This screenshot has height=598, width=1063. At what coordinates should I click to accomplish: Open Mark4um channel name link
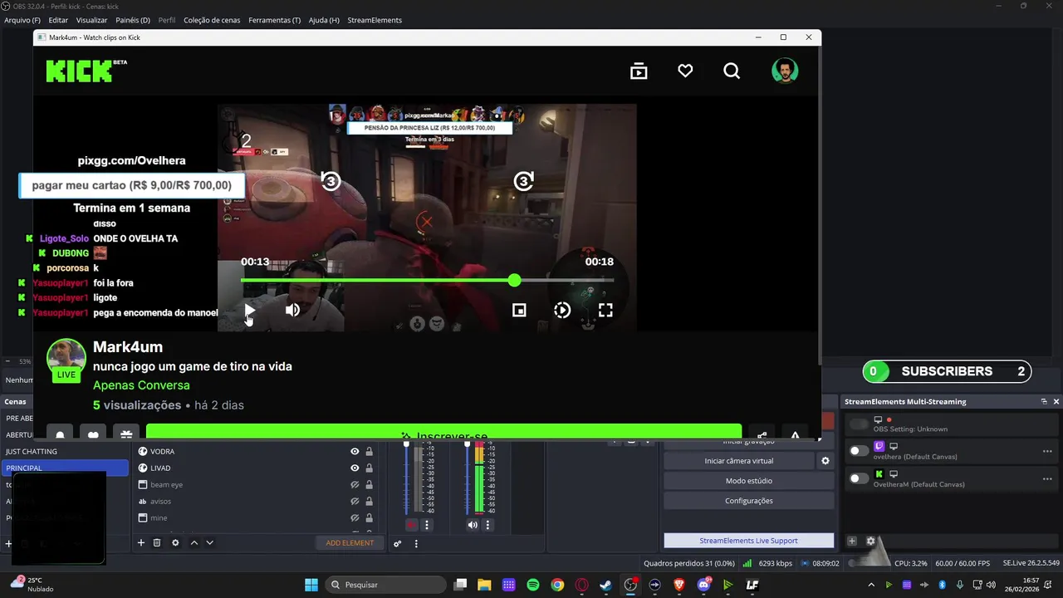(x=128, y=347)
